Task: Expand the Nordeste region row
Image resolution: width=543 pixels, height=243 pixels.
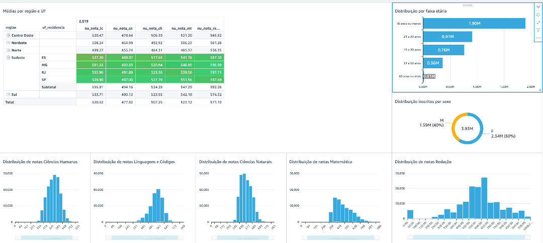Action: [9, 43]
